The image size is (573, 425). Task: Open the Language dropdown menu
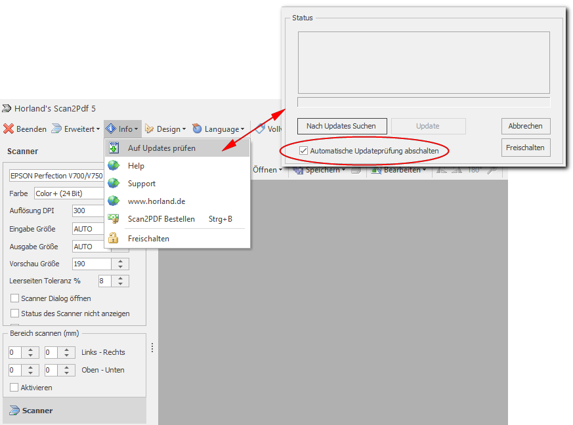pos(218,129)
